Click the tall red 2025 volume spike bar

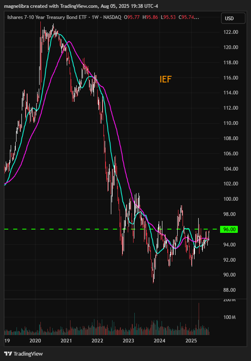(199, 319)
